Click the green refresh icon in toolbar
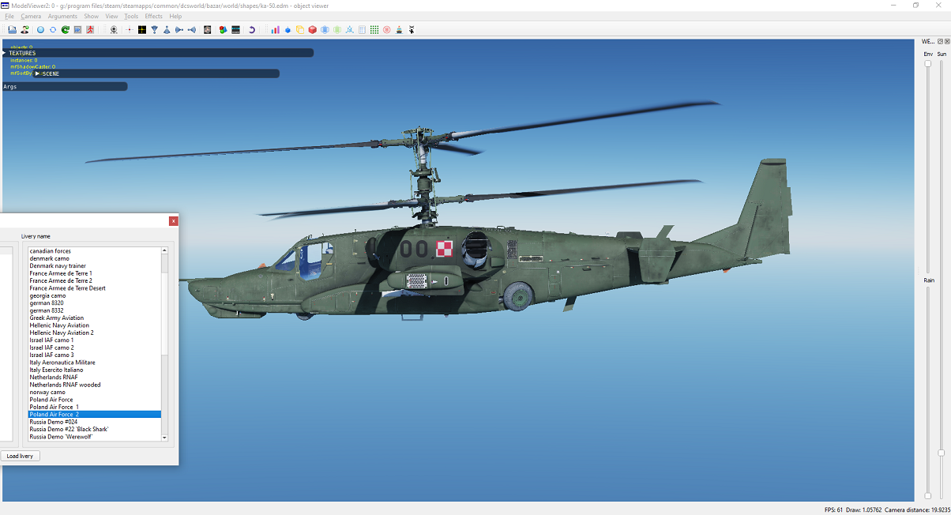The image size is (951, 515). point(66,30)
